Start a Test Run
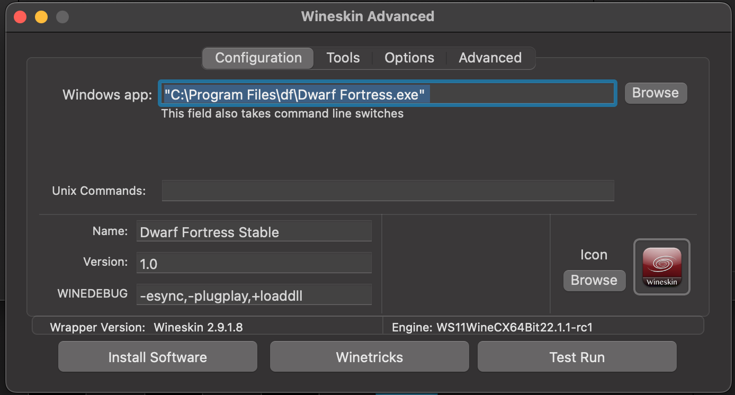Screen dimensions: 735x395 577,357
